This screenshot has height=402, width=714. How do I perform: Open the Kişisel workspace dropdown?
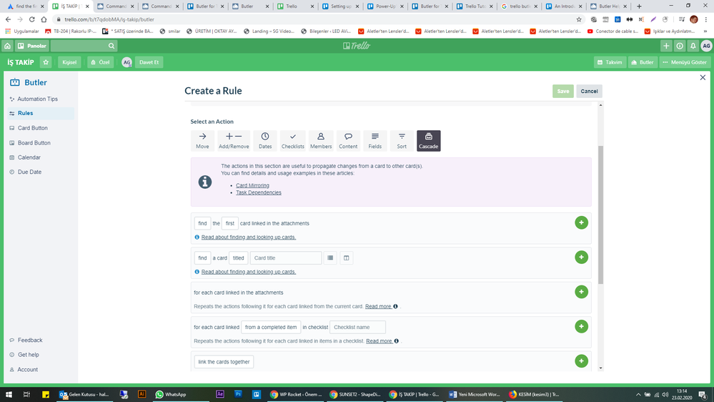tap(69, 62)
